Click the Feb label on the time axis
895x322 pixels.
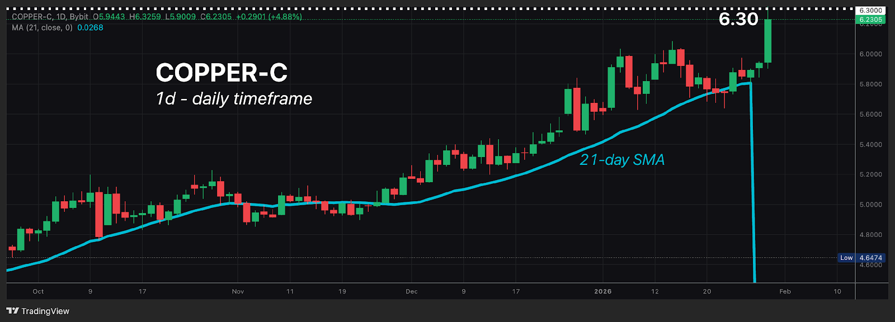[785, 291]
